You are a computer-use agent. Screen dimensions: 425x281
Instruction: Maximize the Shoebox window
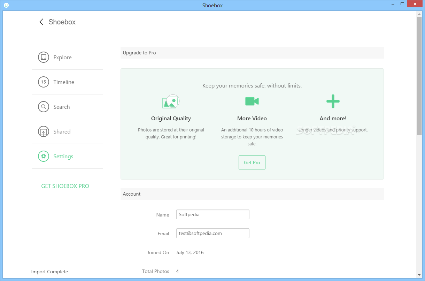[402, 4]
